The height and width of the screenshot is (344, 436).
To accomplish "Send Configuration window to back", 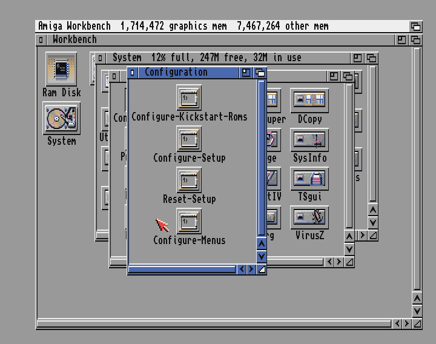I will 260,73.
